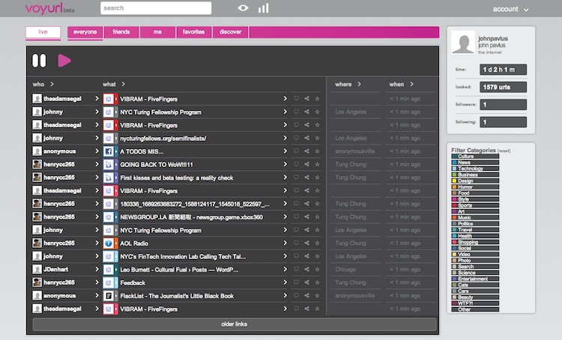
Task: Open the favorites tab
Action: click(193, 32)
